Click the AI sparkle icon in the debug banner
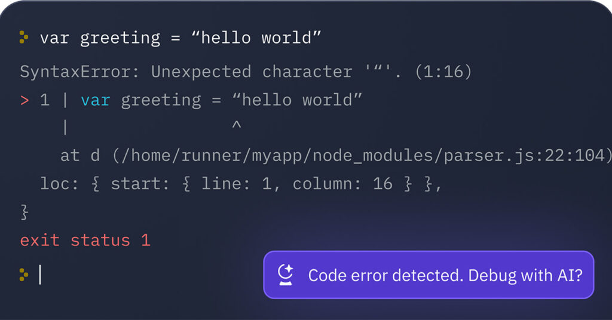 (x=286, y=275)
